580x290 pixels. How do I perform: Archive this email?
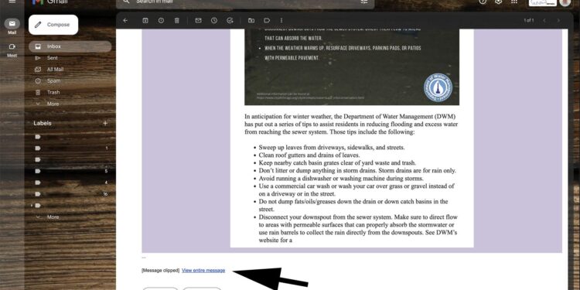145,21
